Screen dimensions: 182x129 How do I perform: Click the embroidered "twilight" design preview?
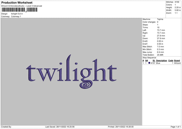(x=71, y=71)
